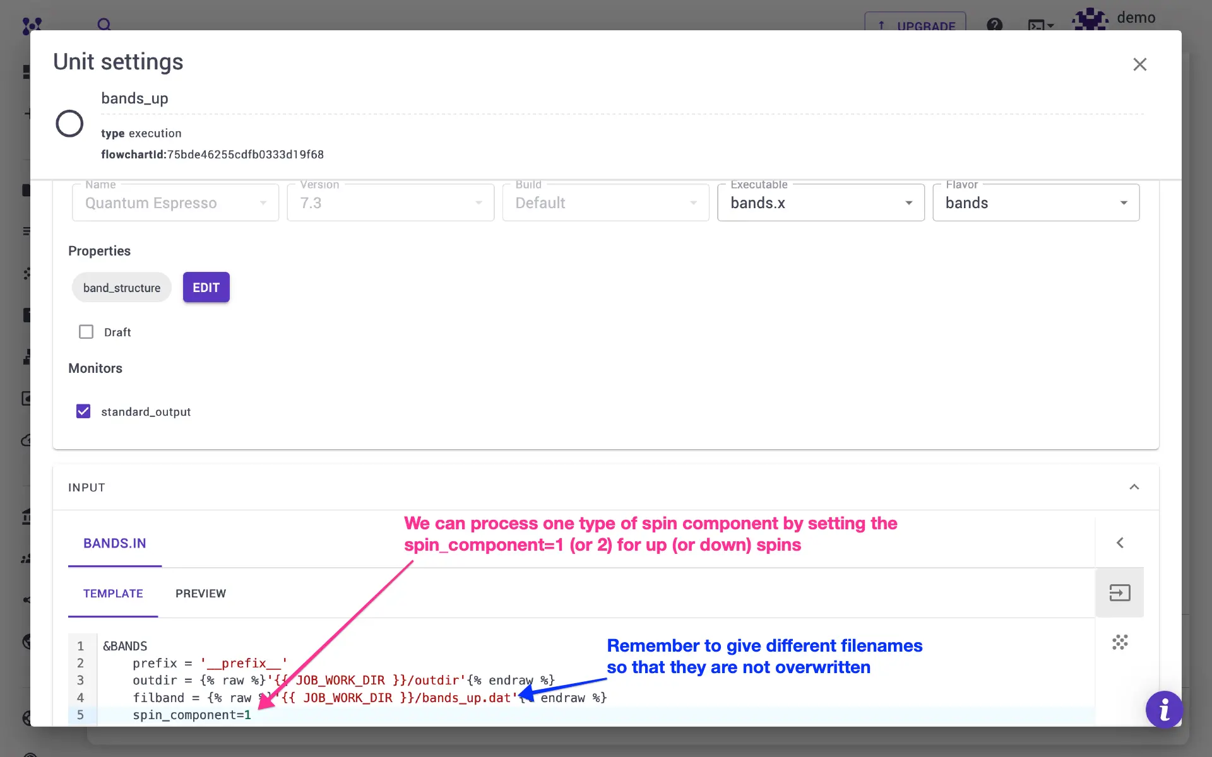Click the search magnifier icon

click(104, 25)
